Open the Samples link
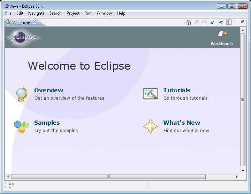Viewport: 251px width, 194px height. tap(47, 123)
